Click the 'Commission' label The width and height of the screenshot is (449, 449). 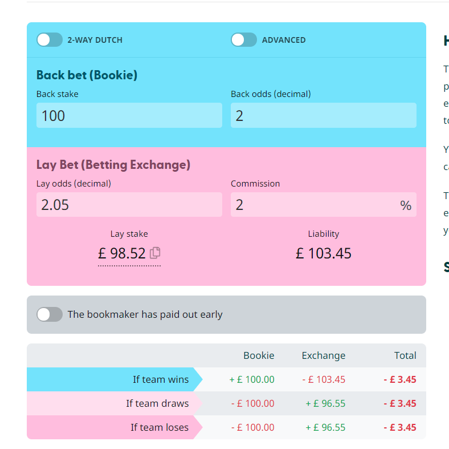tap(255, 184)
